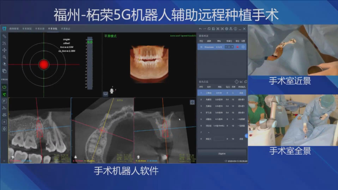Click the orientation head icon in left CT view
The image size is (338, 190).
point(13,157)
